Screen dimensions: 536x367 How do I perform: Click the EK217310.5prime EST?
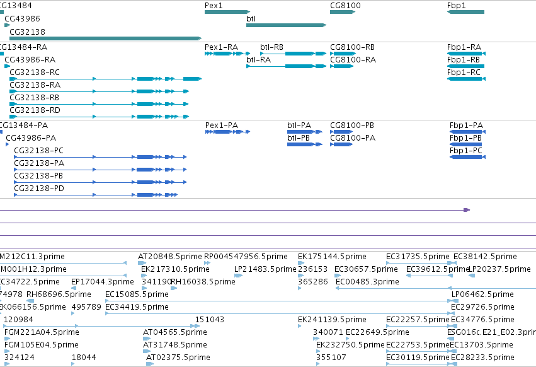click(144, 276)
